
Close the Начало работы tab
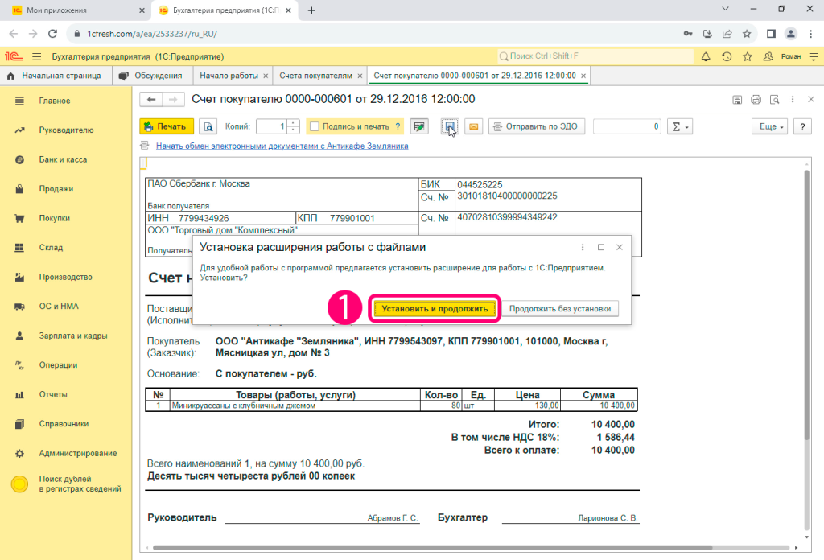[x=266, y=76]
